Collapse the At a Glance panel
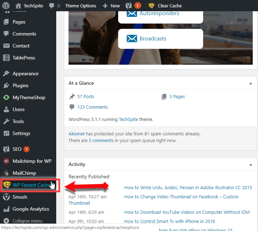 251,83
